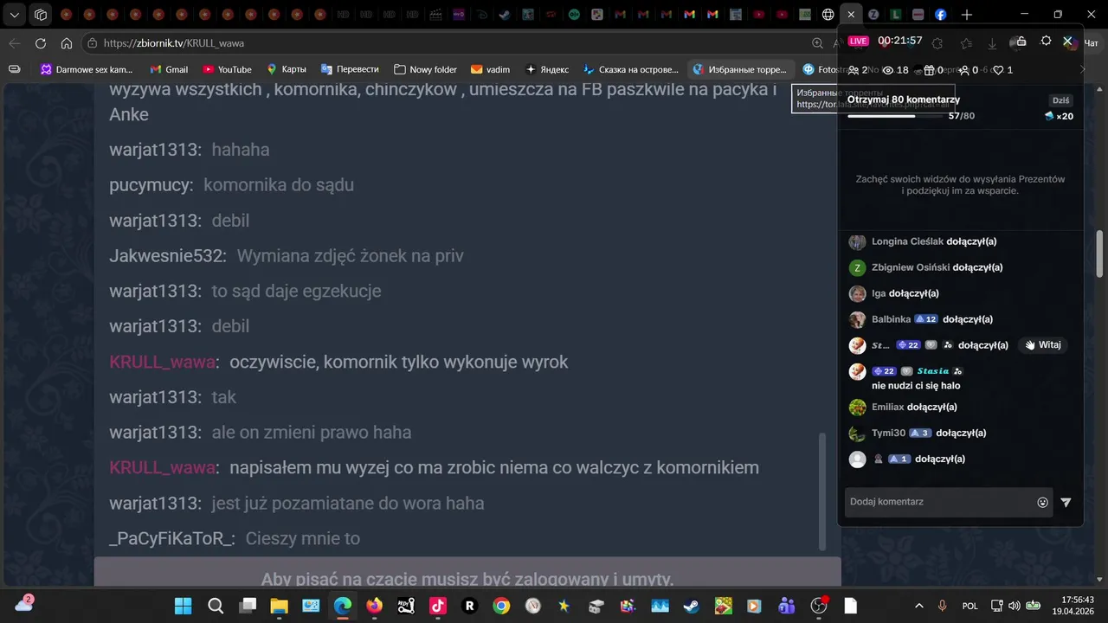Viewport: 1108px width, 623px height.
Task: Open overlay settings via the sun-gear icon
Action: click(x=1046, y=41)
